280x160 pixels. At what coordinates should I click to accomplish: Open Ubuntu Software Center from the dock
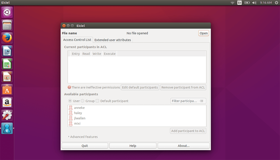(x=7, y=90)
